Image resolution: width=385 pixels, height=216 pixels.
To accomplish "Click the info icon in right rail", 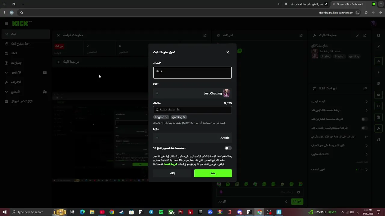I will click(x=378, y=35).
